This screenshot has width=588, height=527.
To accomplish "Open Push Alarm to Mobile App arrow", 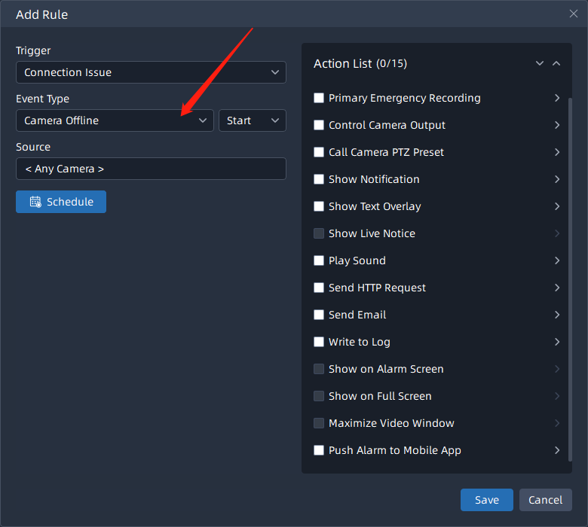I will 557,450.
